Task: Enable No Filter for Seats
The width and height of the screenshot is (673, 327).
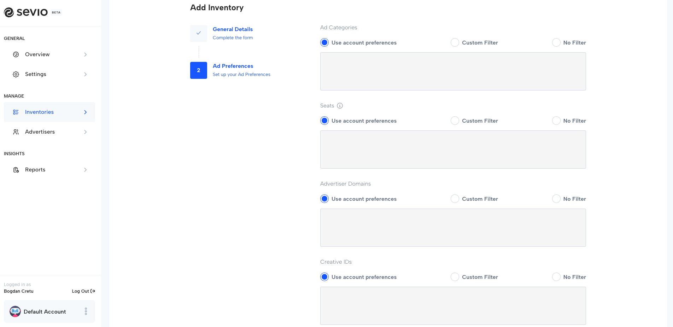Action: [x=556, y=120]
